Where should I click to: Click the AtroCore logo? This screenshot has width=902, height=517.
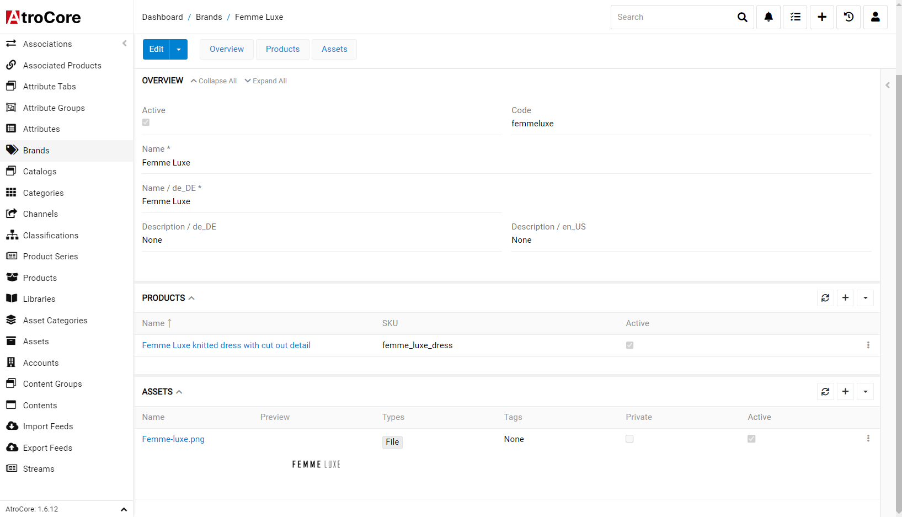[43, 17]
